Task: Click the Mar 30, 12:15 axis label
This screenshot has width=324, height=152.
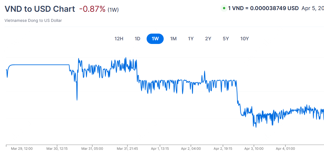Action: point(57,149)
